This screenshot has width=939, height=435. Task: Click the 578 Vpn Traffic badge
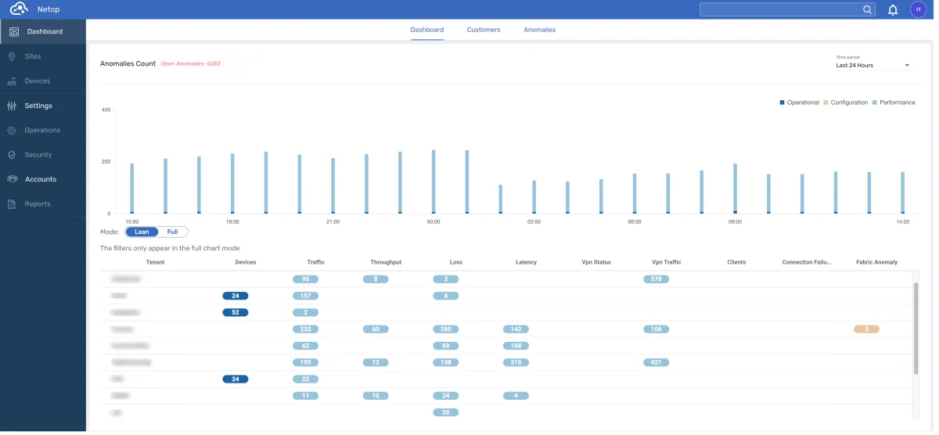click(x=656, y=279)
